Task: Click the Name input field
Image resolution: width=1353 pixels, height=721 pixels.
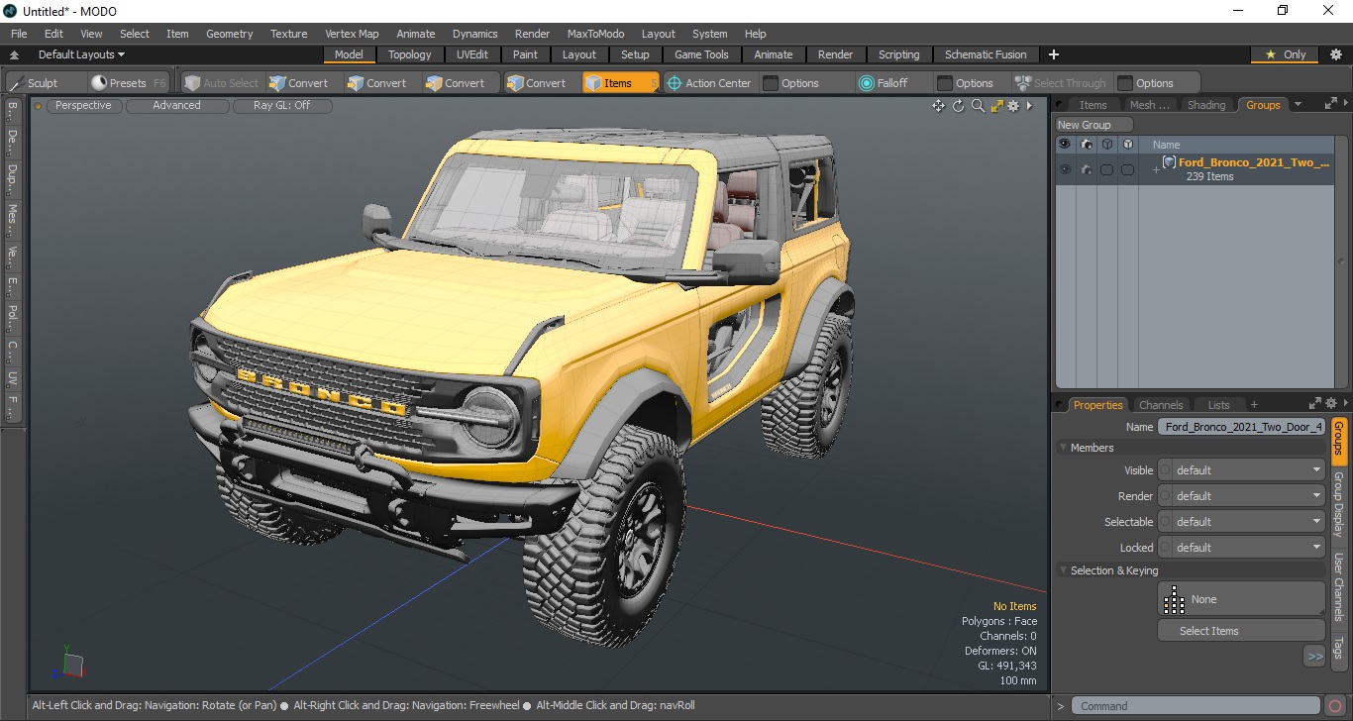Action: coord(1241,427)
